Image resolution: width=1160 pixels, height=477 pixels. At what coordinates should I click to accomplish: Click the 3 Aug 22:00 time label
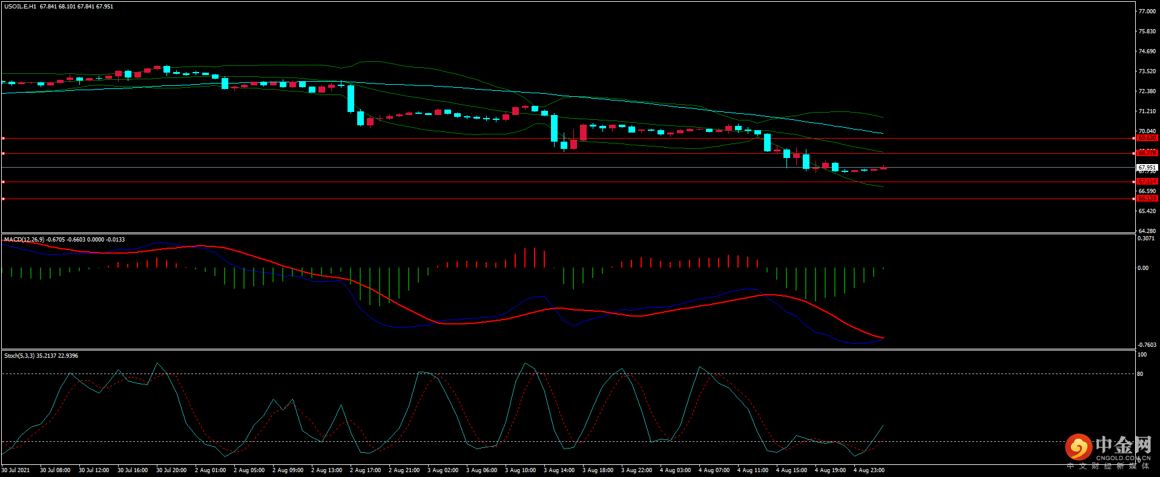(x=636, y=470)
